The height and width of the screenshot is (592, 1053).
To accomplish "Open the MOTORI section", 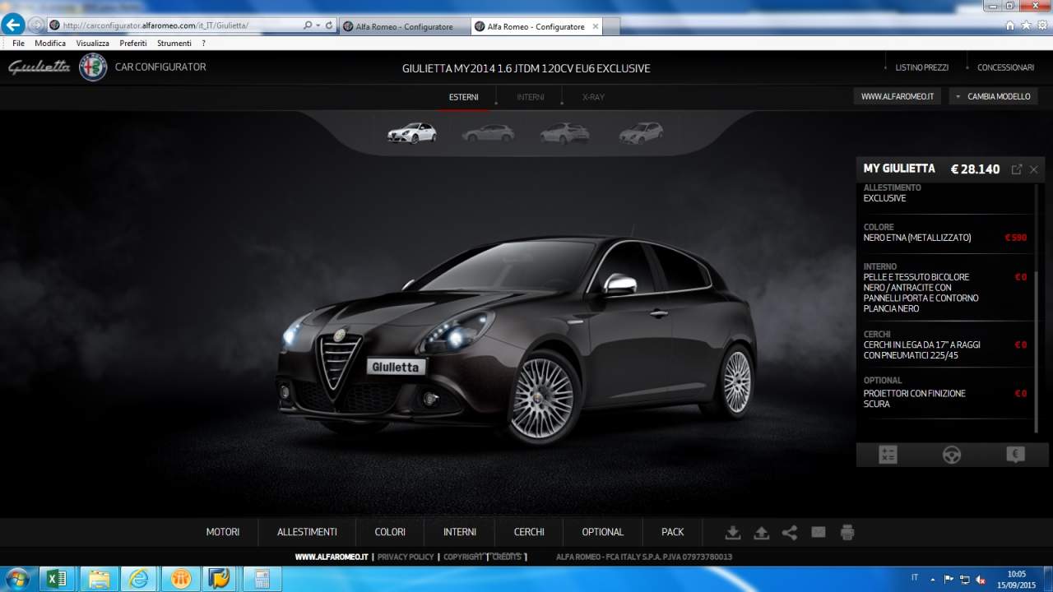I will tap(223, 532).
